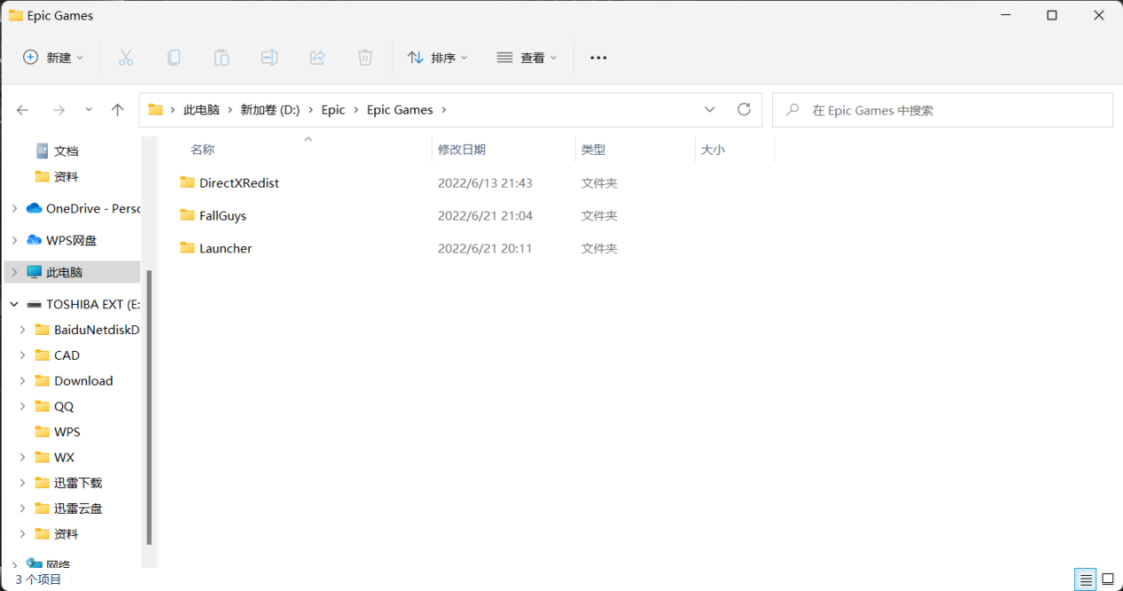This screenshot has width=1123, height=591.
Task: Select the 迅雷云盘 folder in sidebar
Action: pos(78,509)
